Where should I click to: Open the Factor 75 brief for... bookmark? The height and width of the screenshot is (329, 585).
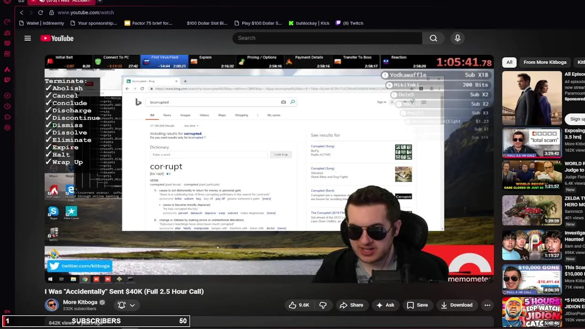coord(148,23)
